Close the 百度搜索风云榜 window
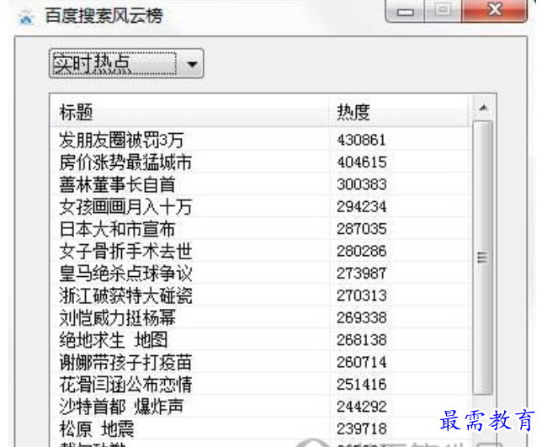 [495, 11]
